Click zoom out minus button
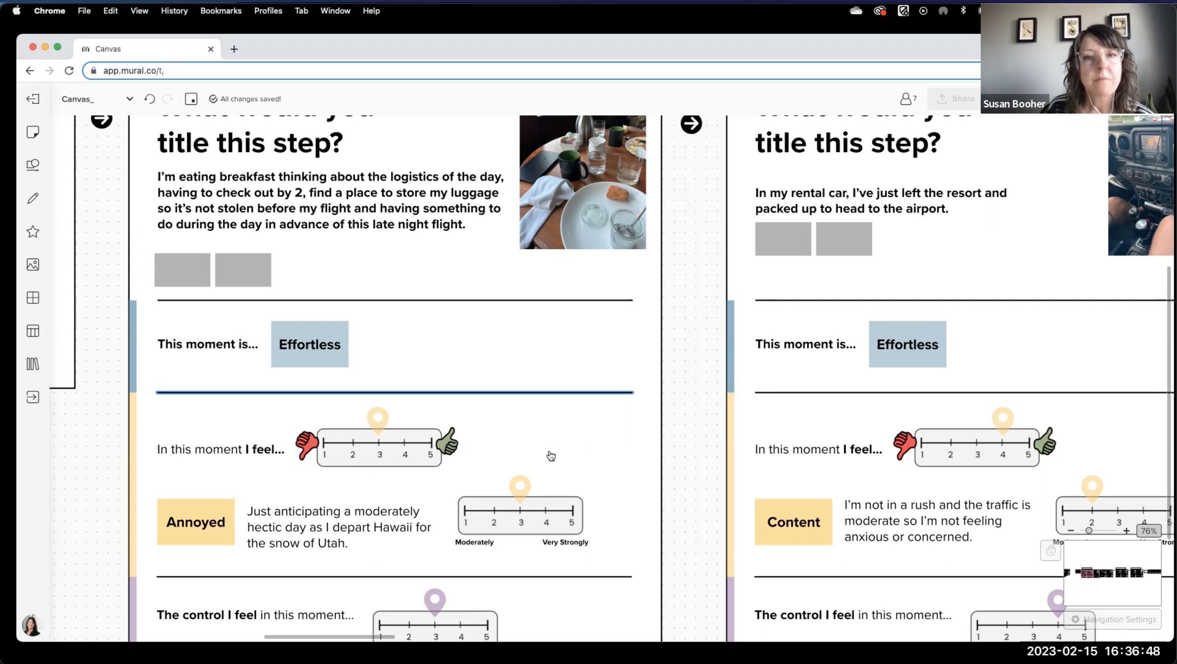Image resolution: width=1177 pixels, height=664 pixels. click(x=1071, y=531)
